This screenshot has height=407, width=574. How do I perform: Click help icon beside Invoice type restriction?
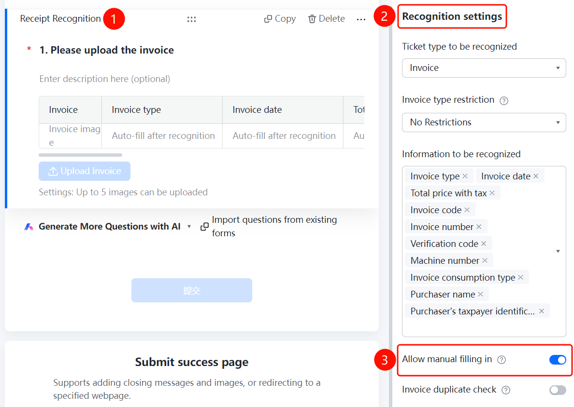tap(504, 100)
